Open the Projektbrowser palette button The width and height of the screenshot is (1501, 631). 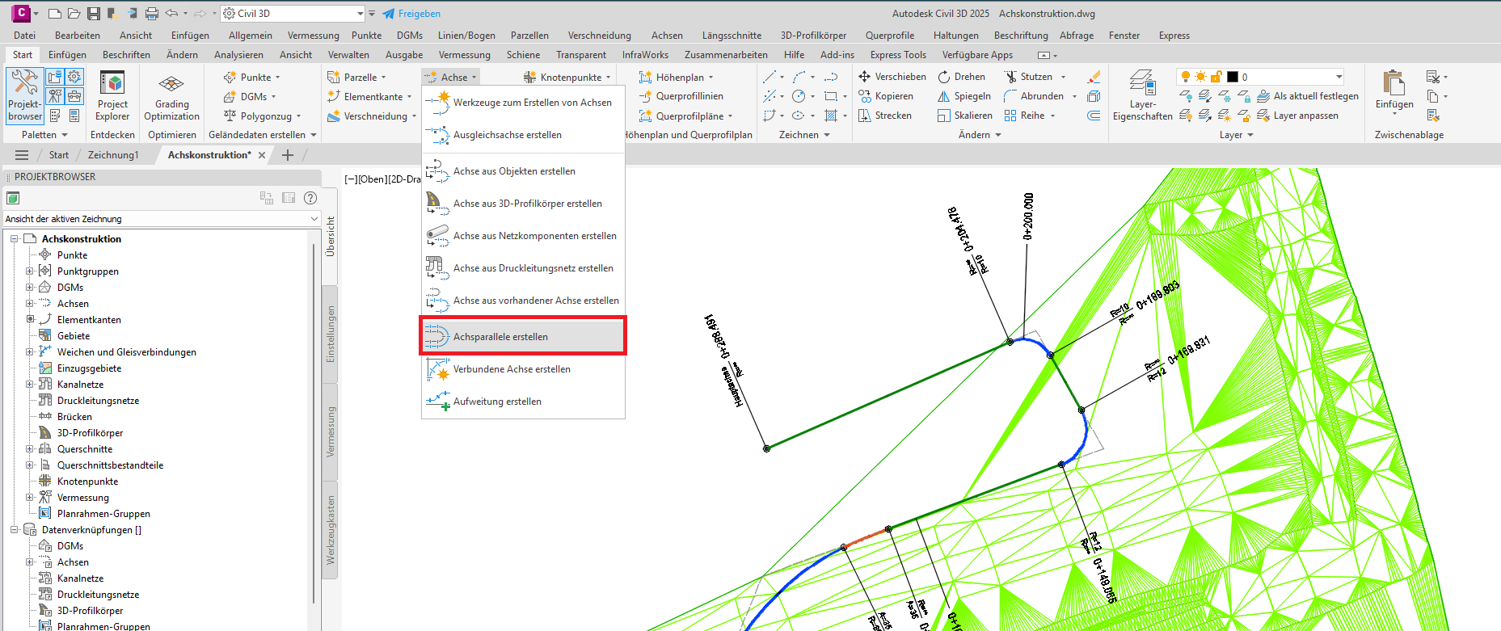click(x=24, y=96)
